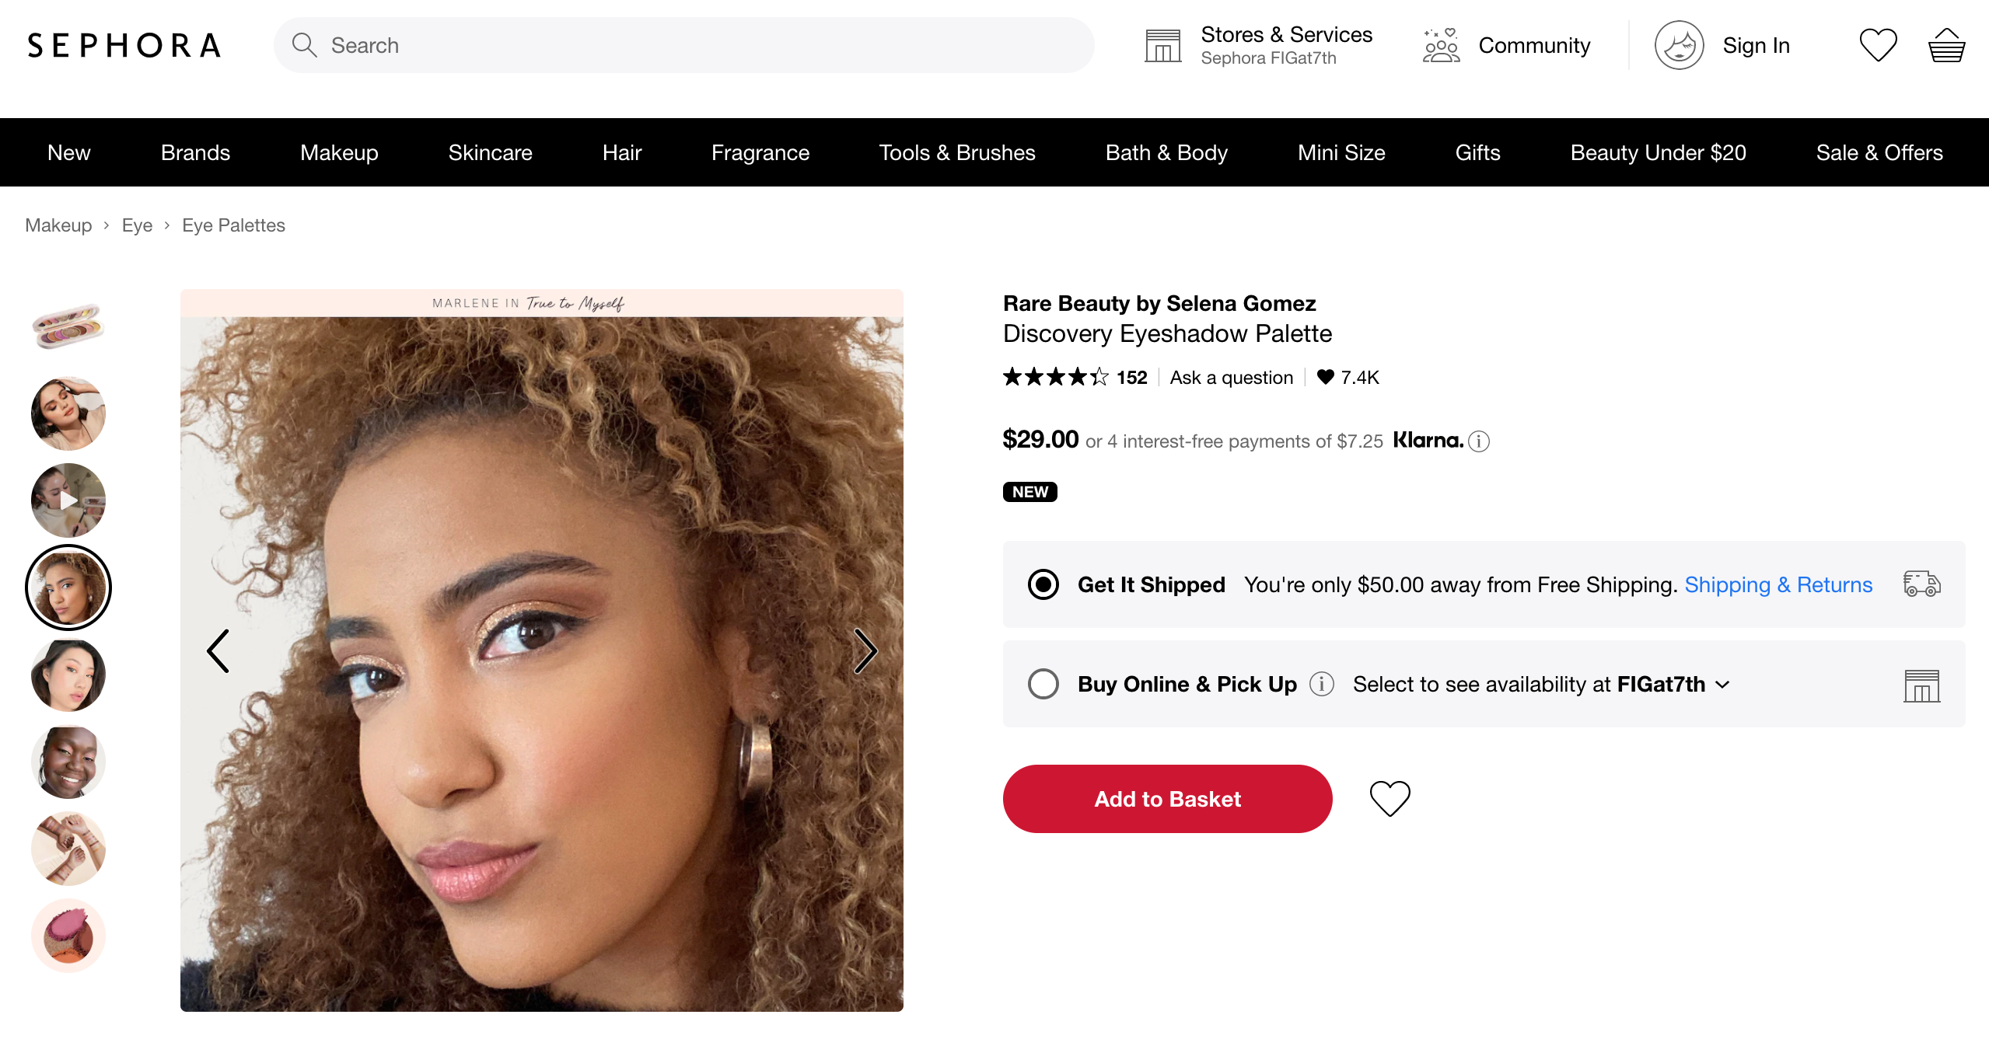
Task: Show the previous product image
Action: pos(218,650)
